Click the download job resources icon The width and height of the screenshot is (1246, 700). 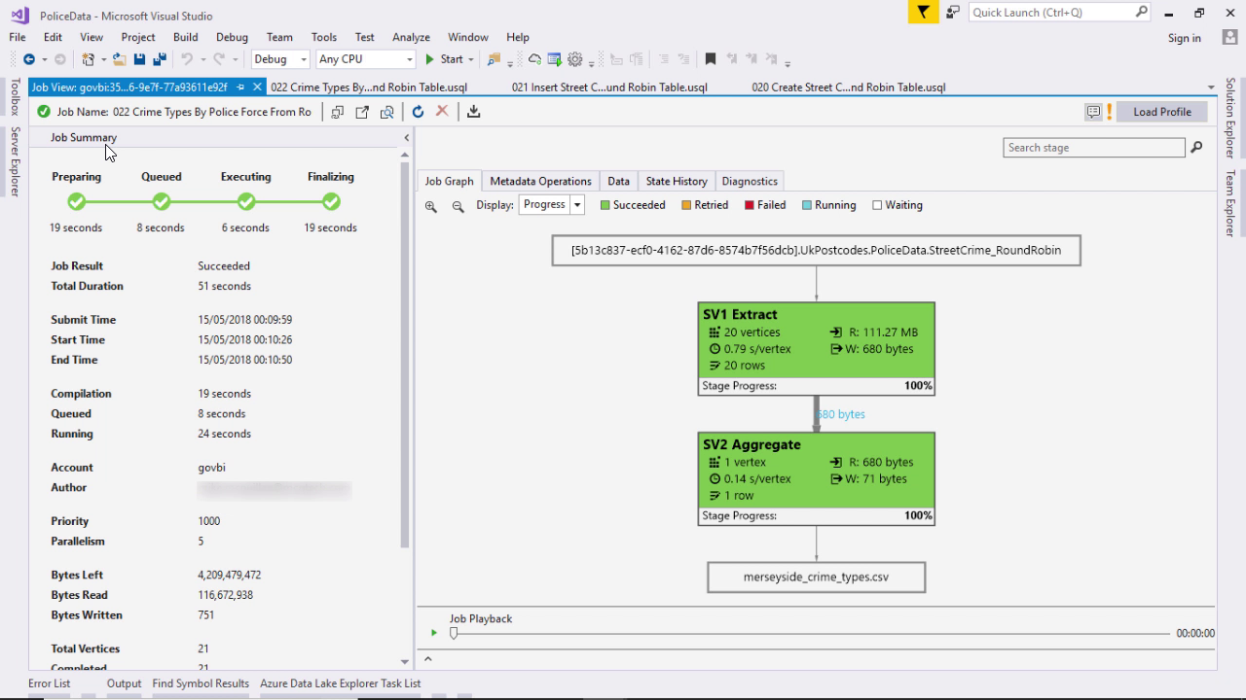(x=473, y=112)
